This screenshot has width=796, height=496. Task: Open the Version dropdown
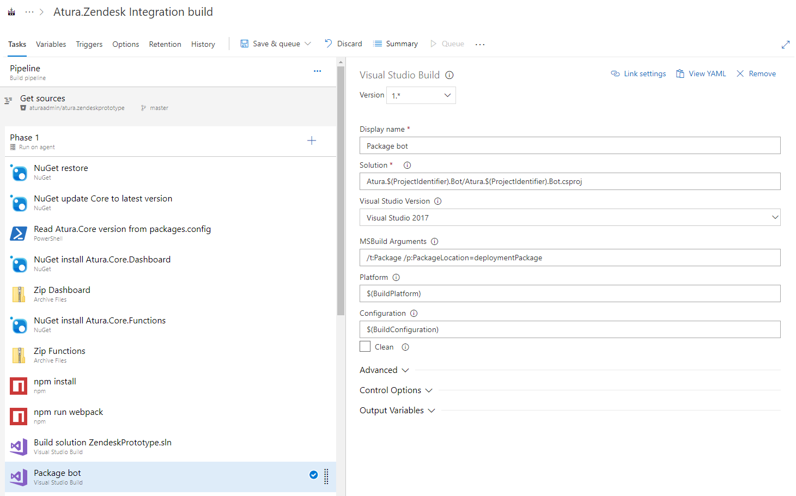click(421, 95)
